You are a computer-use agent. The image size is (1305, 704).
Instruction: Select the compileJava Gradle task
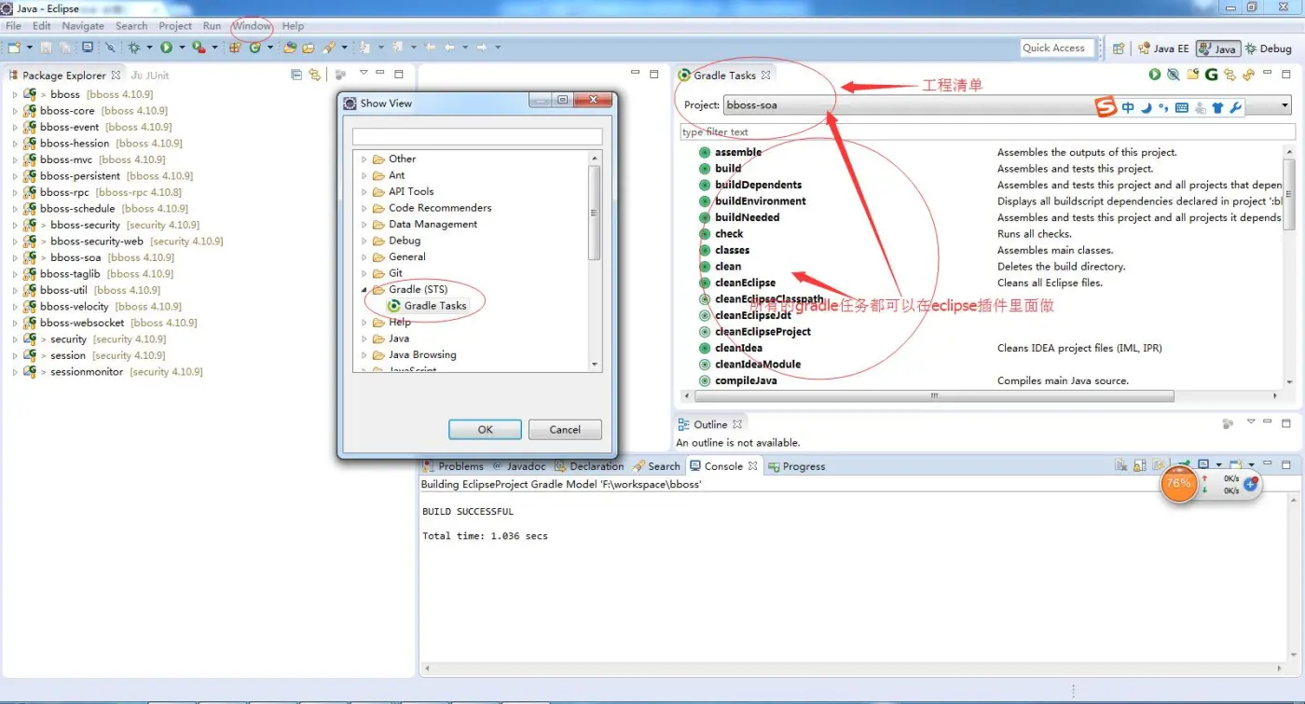[746, 381]
